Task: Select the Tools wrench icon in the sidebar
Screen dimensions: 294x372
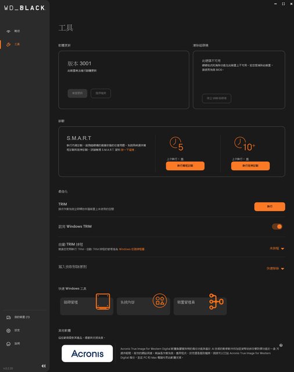Action: 9,44
